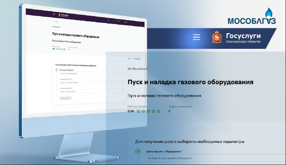This screenshot has width=286, height=165.
Task: Click the enlarged Рейтинг услуги value 0,00
Action: coord(130,111)
